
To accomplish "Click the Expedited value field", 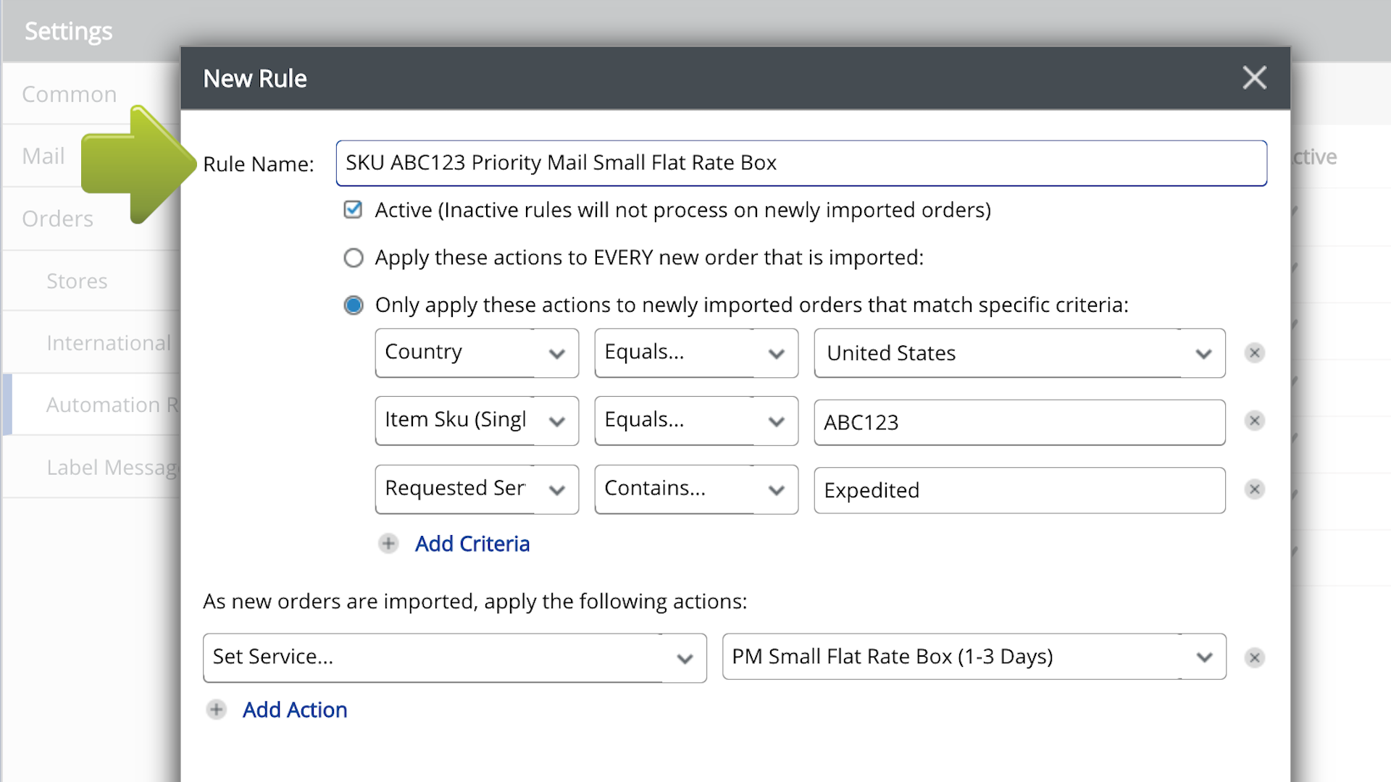I will point(1019,490).
